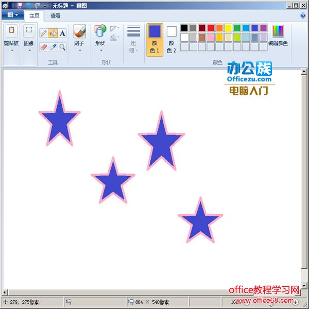Screen dimensions: 309x309
Task: Select 颜色 2 background color button
Action: coord(171,40)
